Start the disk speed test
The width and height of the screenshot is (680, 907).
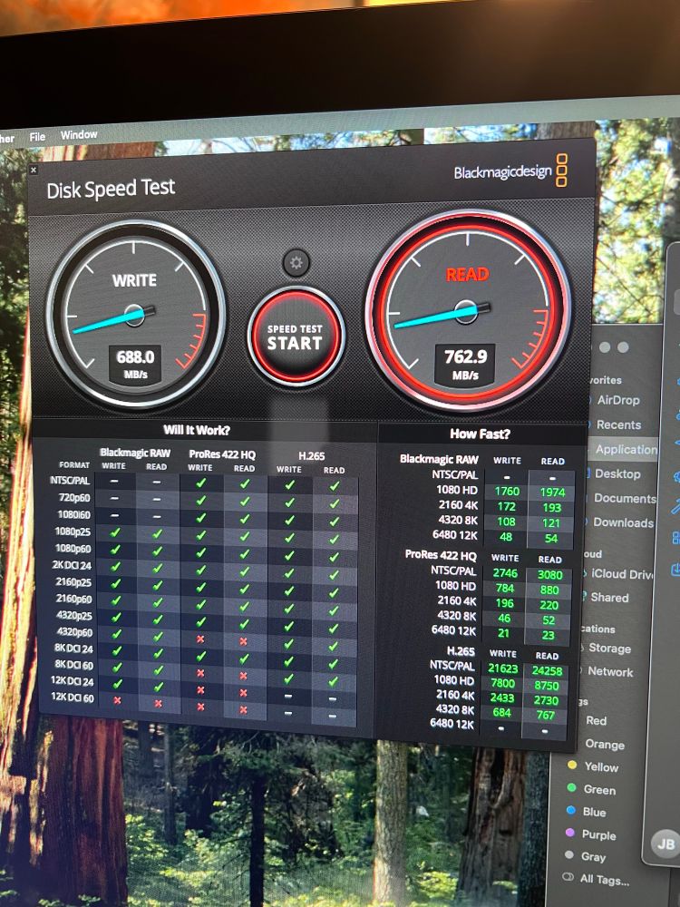click(296, 336)
